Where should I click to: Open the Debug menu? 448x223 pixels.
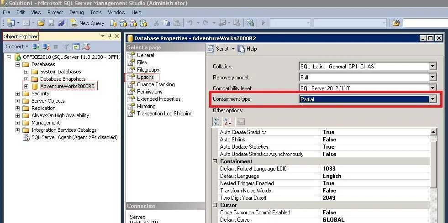[x=77, y=12]
